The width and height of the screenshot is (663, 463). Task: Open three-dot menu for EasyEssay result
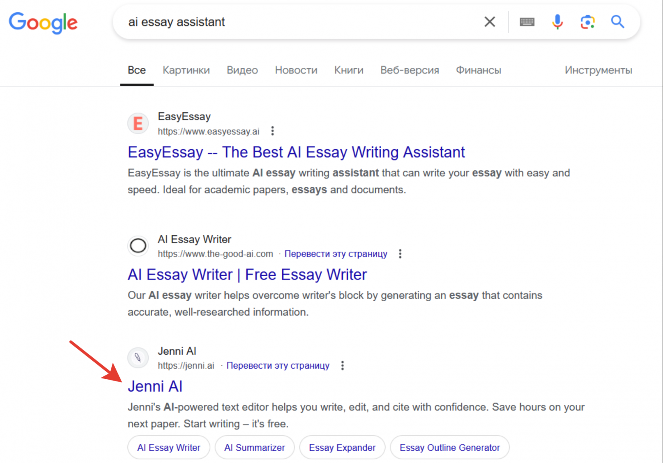[272, 131]
